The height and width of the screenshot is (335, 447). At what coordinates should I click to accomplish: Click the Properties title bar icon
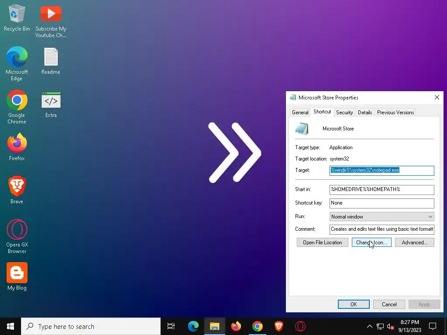(x=293, y=97)
